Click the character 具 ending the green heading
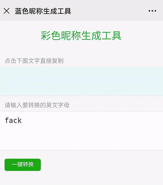The image size is (163, 185). coord(117,36)
